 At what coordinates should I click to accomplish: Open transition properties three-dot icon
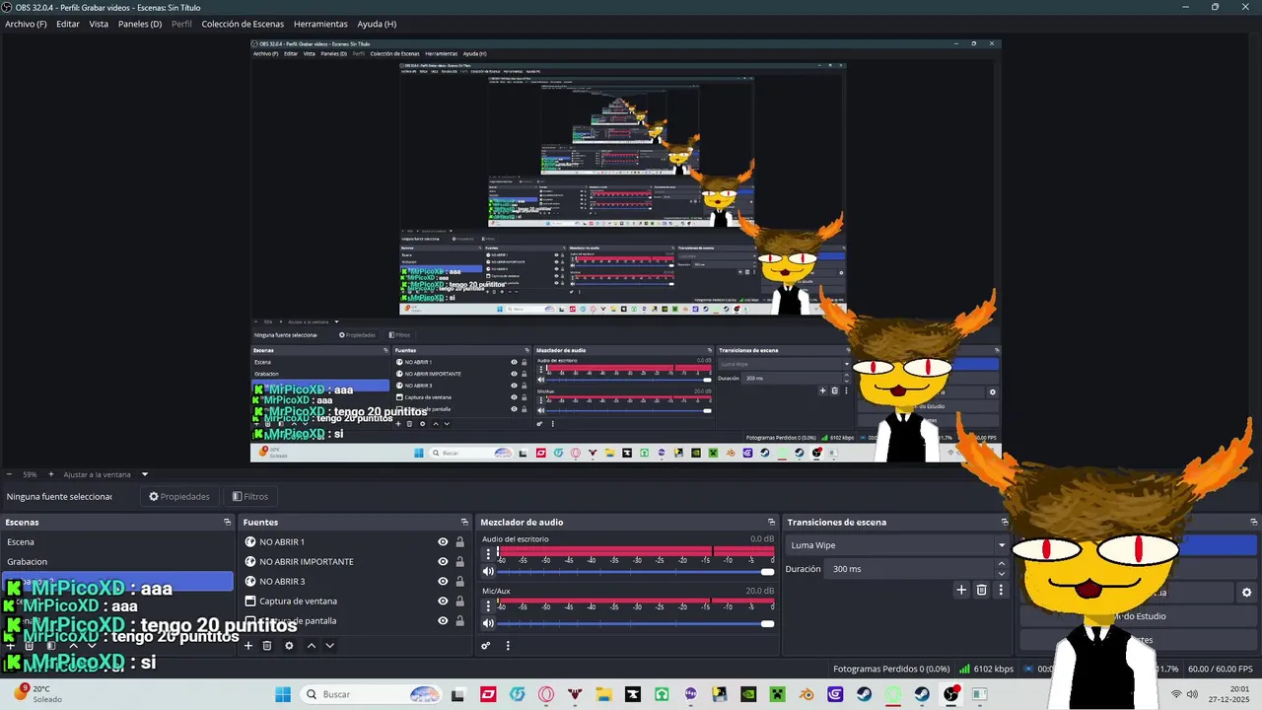tap(1001, 590)
